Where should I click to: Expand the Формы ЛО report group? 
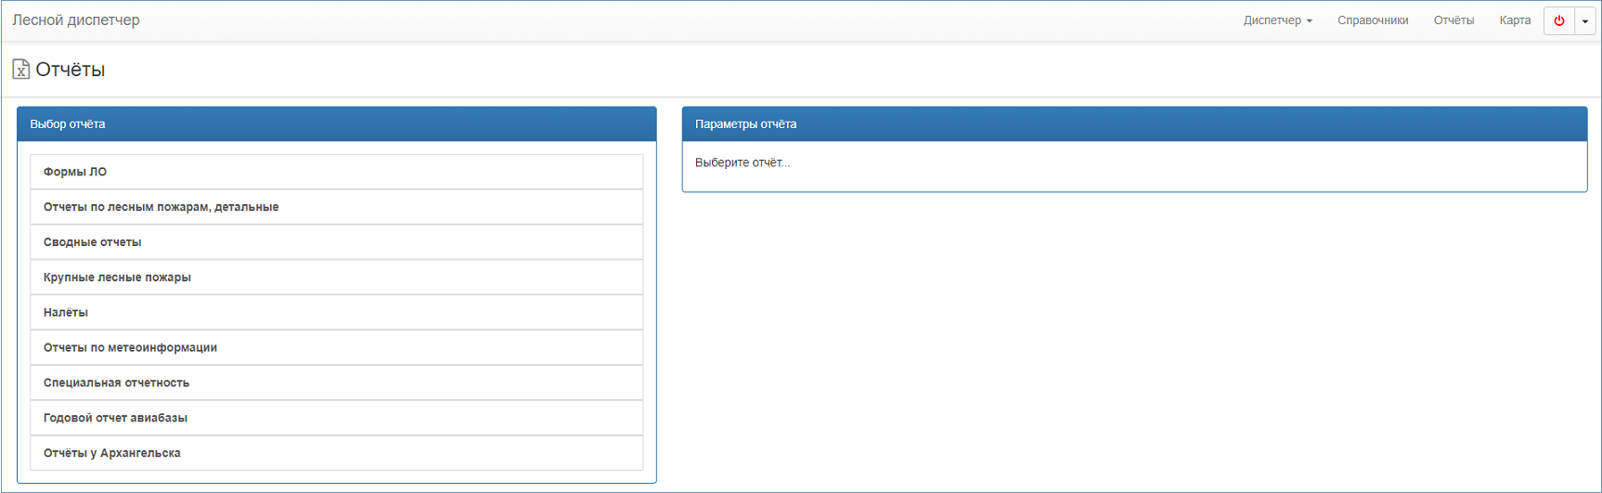[x=336, y=172]
